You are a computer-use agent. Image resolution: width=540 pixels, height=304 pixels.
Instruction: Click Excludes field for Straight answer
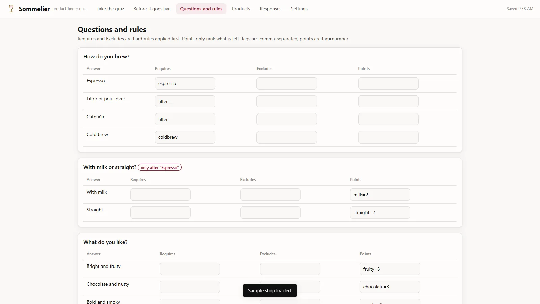pos(270,212)
